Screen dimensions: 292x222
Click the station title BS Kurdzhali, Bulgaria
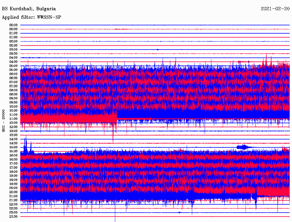pos(29,9)
